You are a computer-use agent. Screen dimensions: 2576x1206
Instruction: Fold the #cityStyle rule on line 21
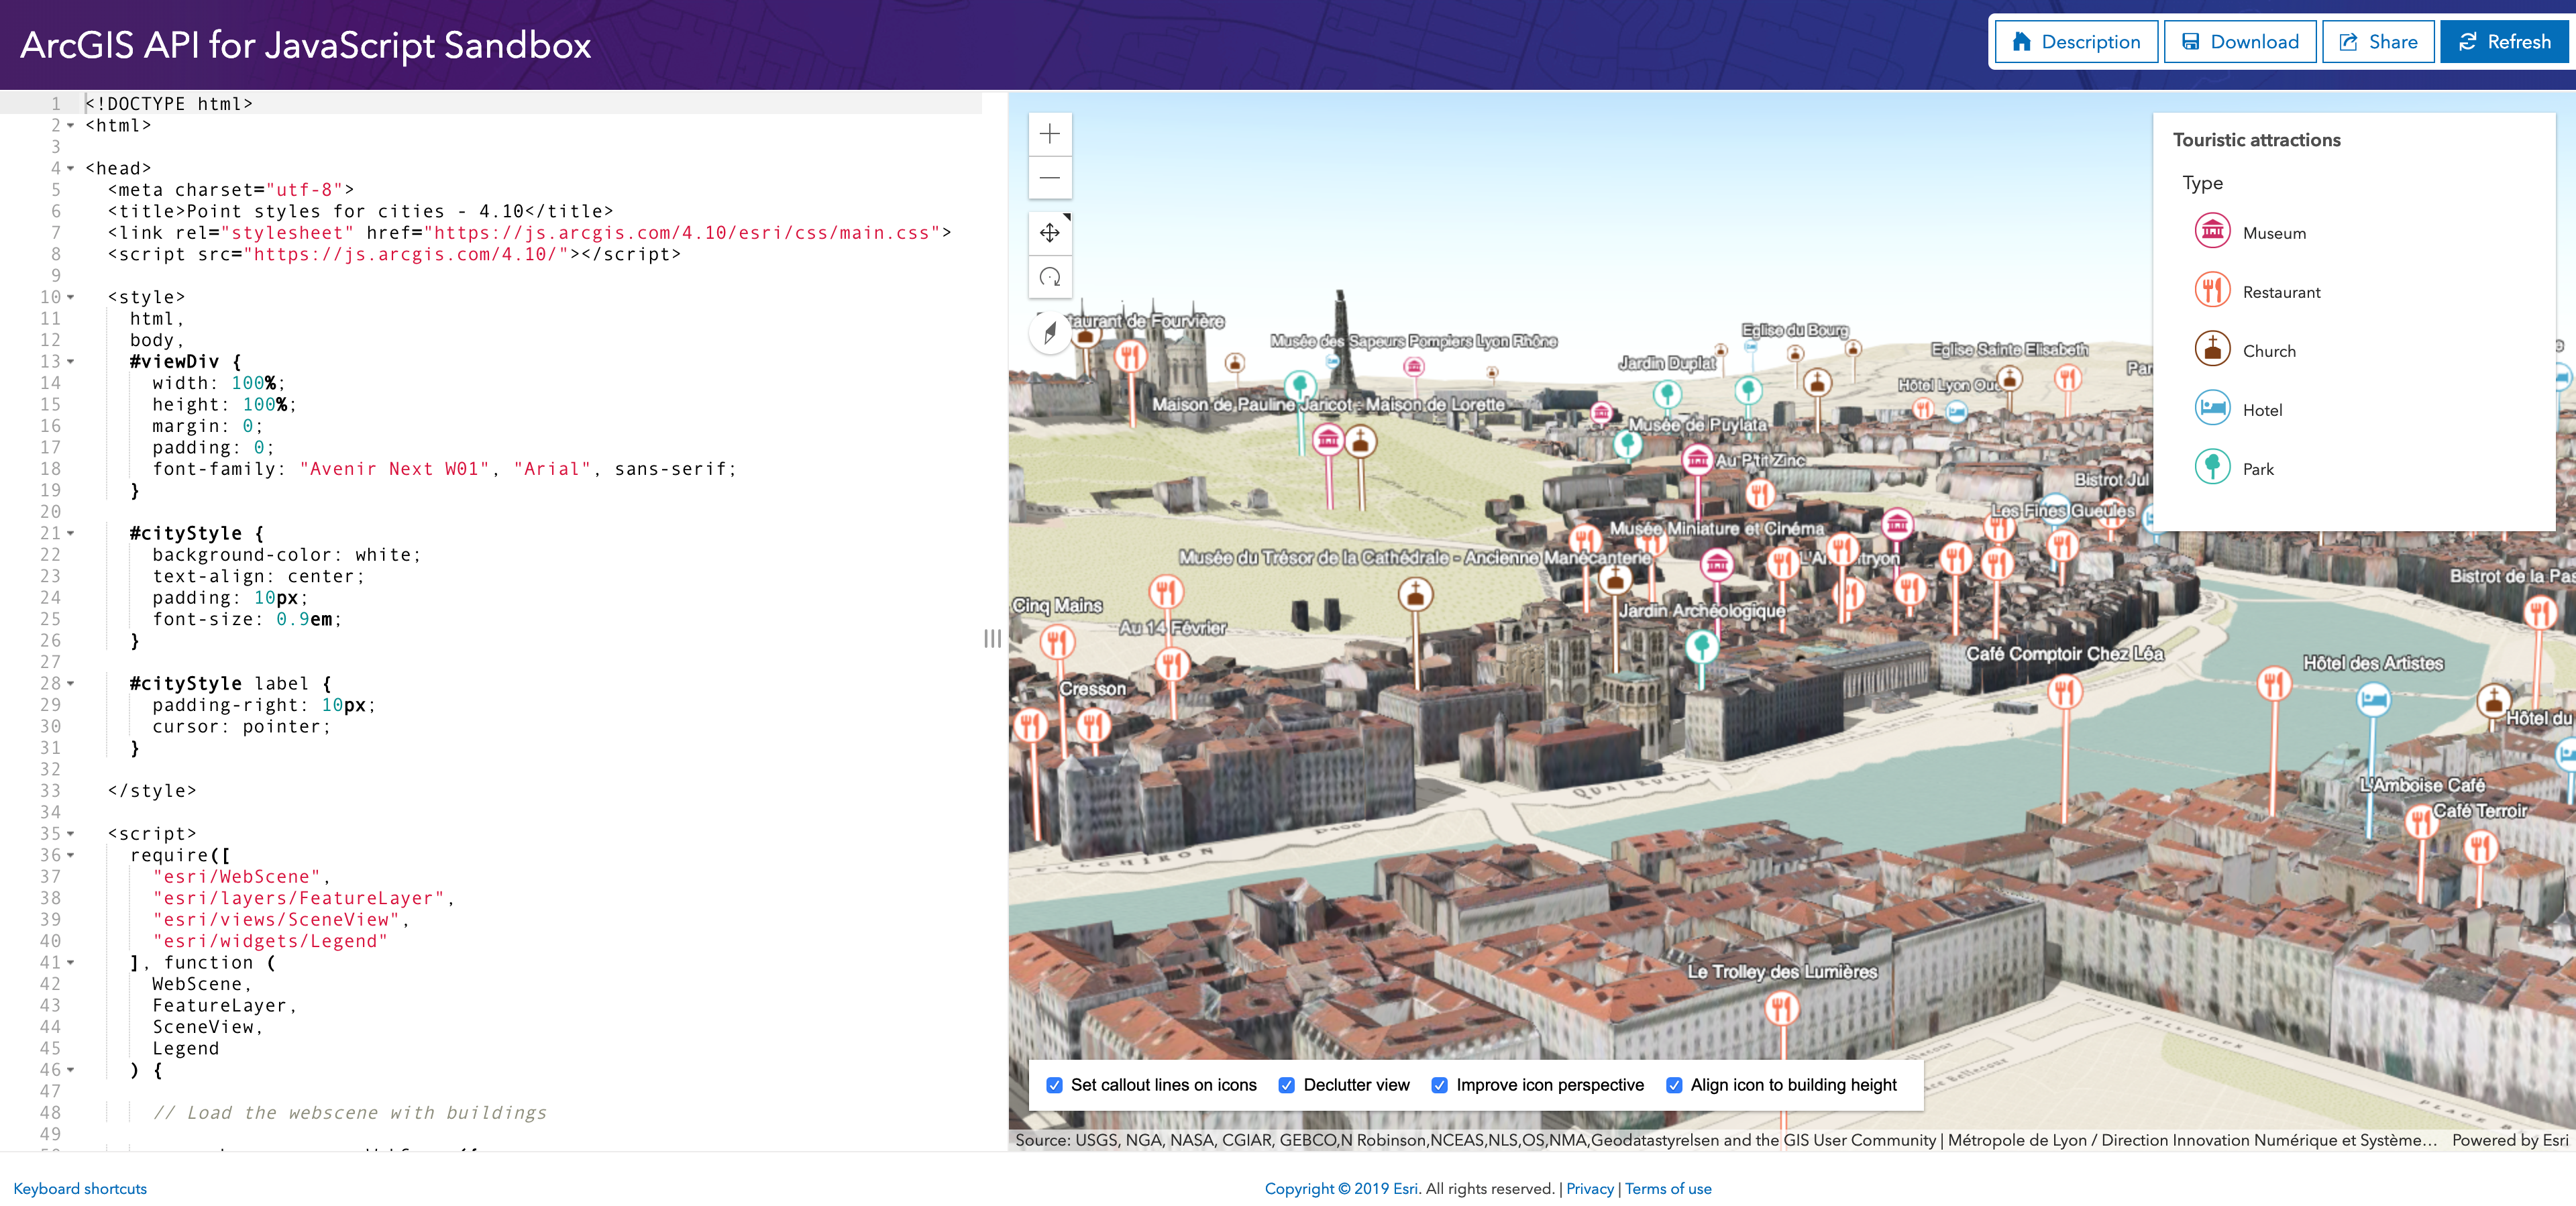(71, 534)
